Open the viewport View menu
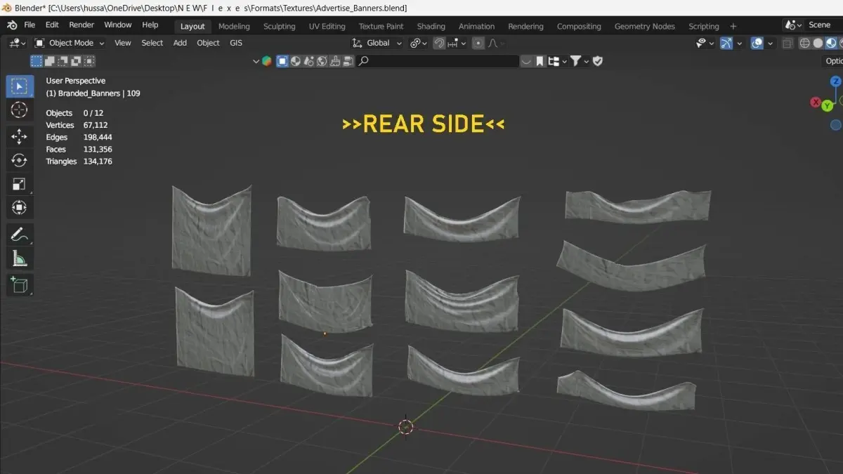The image size is (843, 474). click(122, 43)
